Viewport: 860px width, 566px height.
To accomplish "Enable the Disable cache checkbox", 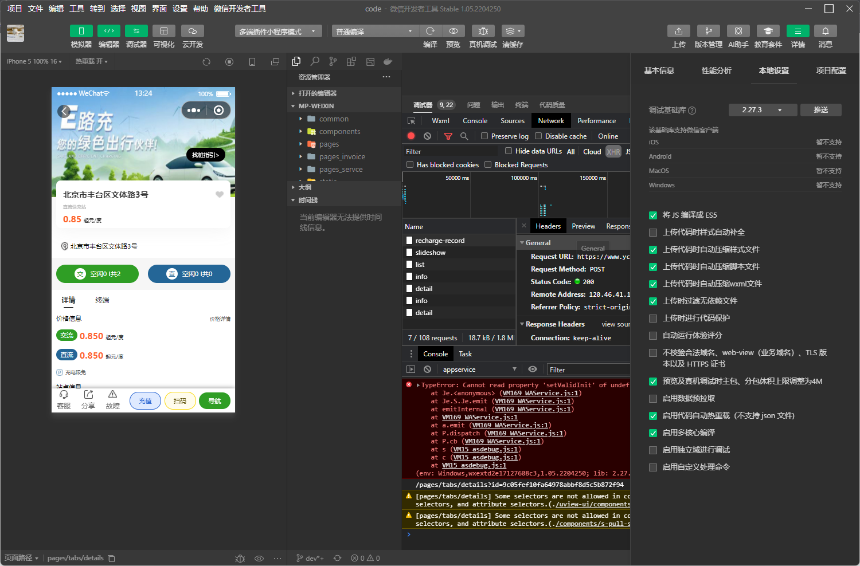I will click(538, 136).
